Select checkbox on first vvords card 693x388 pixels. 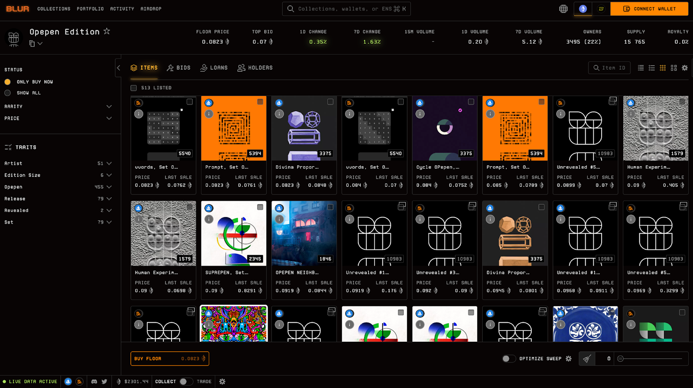point(190,102)
